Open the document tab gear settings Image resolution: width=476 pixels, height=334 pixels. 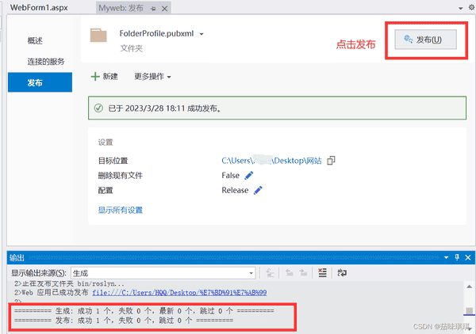click(x=471, y=7)
